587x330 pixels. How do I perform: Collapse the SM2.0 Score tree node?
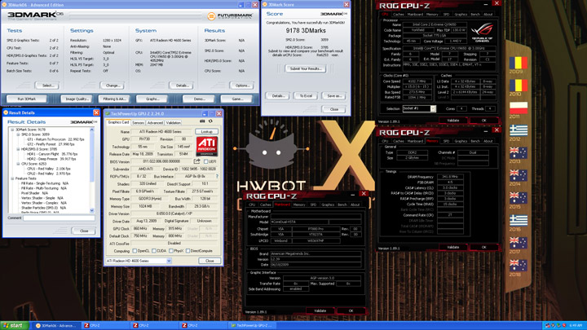click(x=18, y=134)
